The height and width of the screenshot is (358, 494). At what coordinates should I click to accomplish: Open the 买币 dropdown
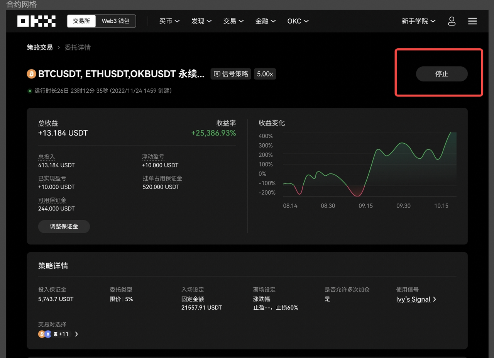(x=169, y=21)
